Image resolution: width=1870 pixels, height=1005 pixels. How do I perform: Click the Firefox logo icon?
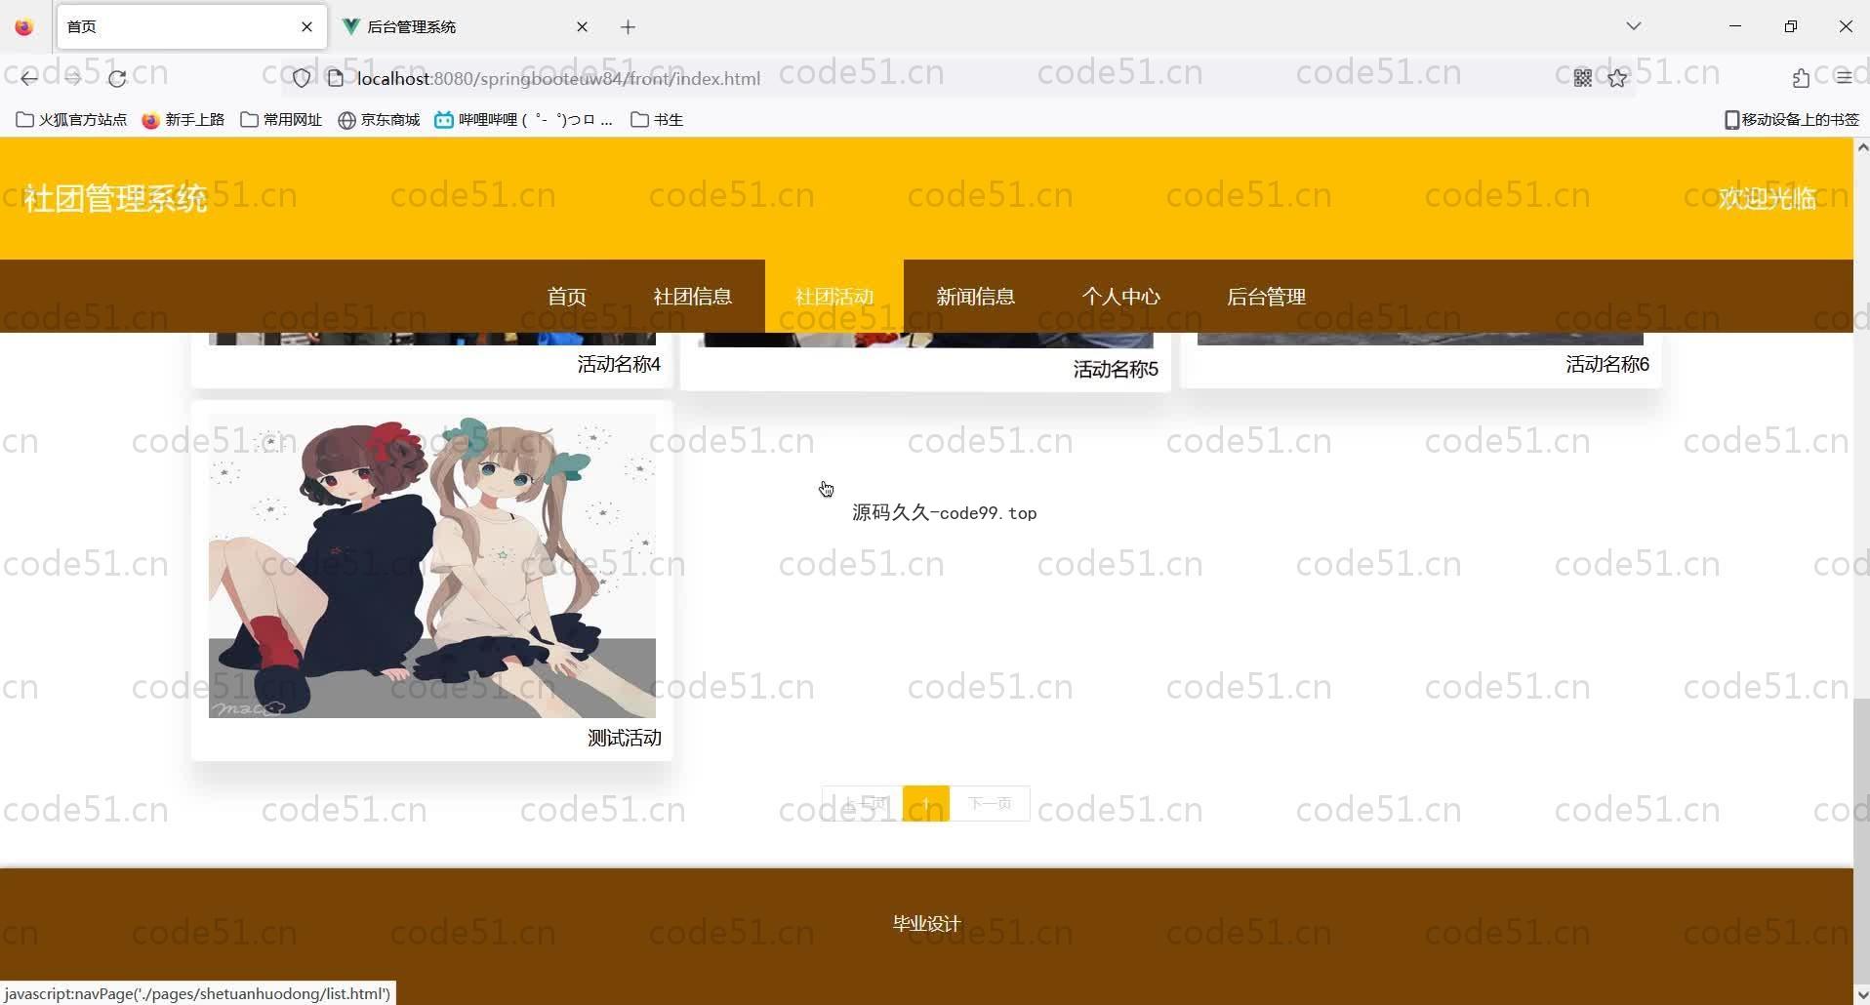tap(24, 27)
